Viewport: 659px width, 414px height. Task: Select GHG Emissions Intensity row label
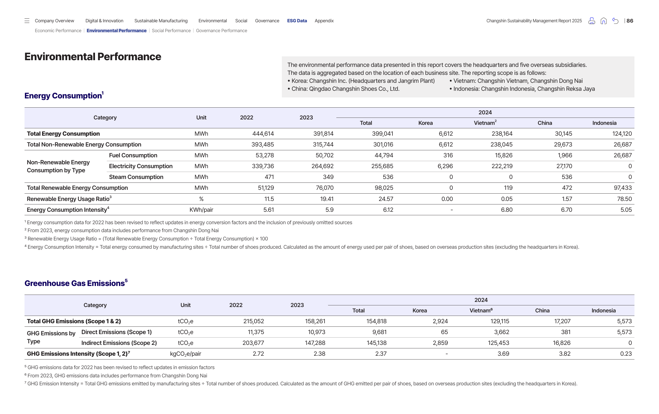click(x=78, y=354)
